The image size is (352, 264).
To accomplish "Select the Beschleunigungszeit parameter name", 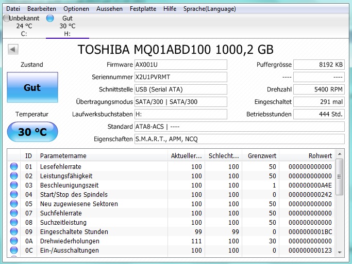I will tap(69, 185).
